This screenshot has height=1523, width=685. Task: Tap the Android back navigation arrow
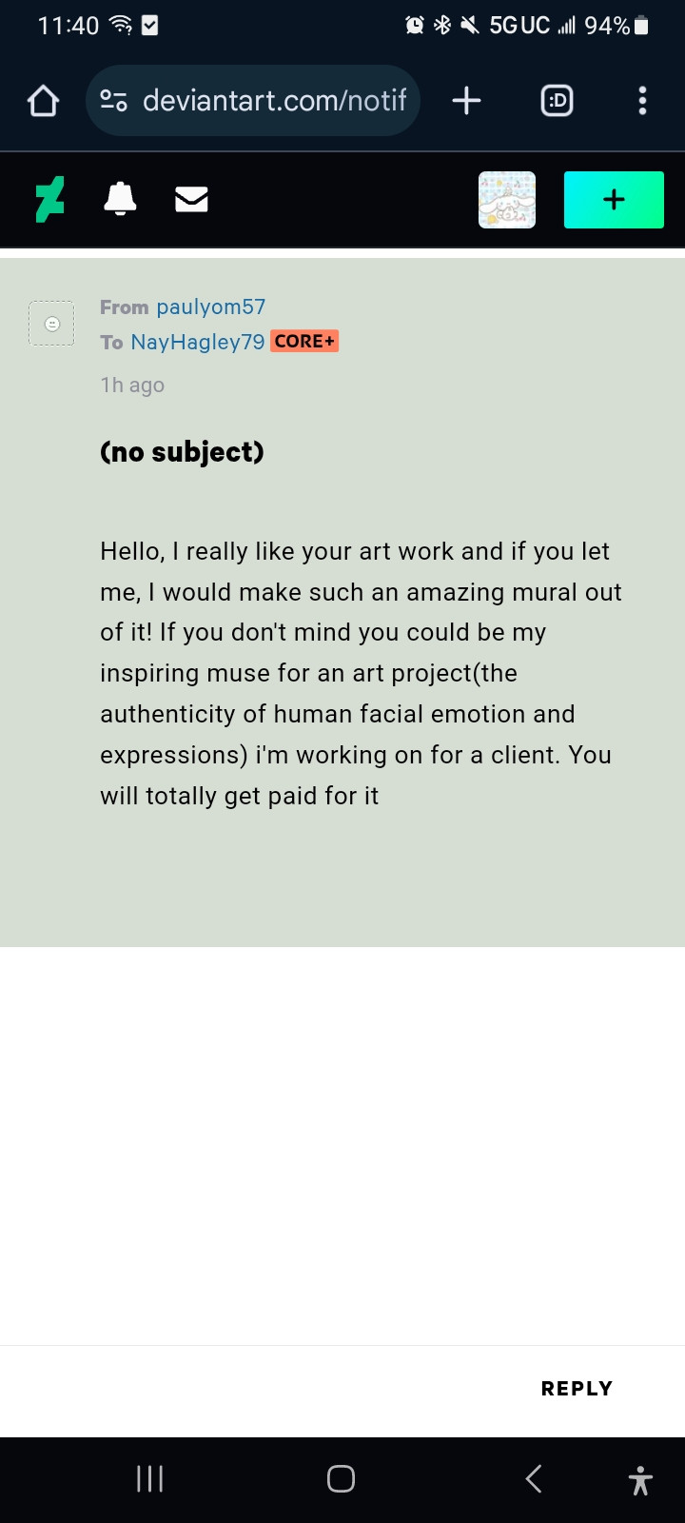tap(534, 1479)
